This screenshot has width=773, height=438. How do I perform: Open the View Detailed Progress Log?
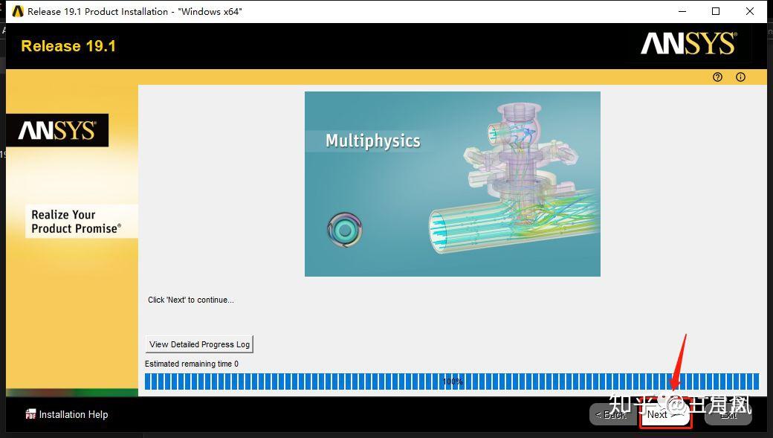[198, 344]
